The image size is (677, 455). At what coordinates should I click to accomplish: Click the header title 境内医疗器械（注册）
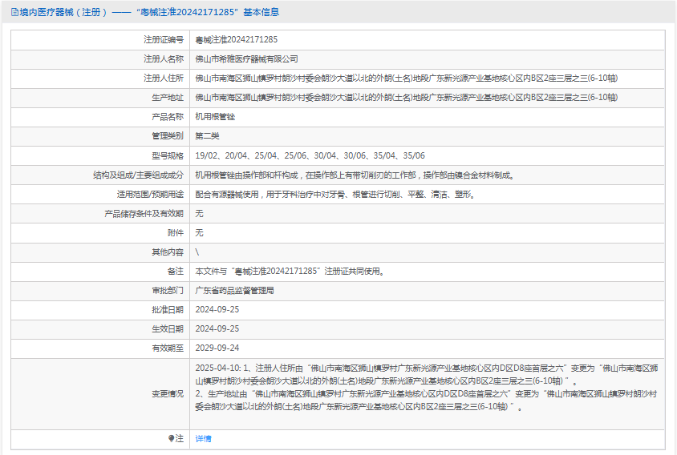click(63, 12)
